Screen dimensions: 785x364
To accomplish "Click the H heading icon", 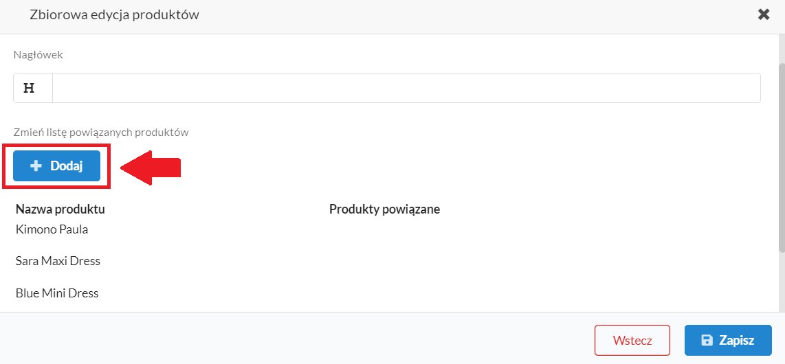I will [30, 89].
